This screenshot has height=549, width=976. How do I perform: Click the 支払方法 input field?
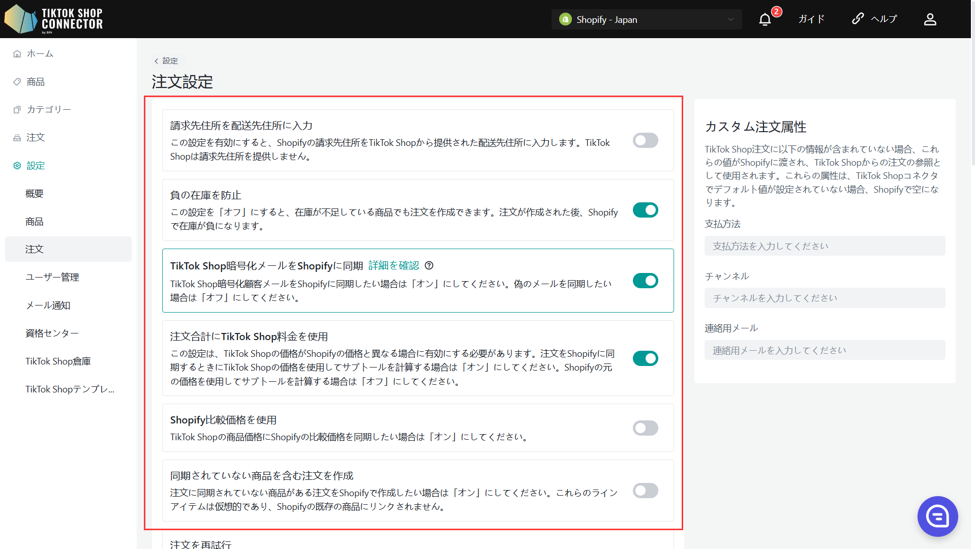(825, 246)
